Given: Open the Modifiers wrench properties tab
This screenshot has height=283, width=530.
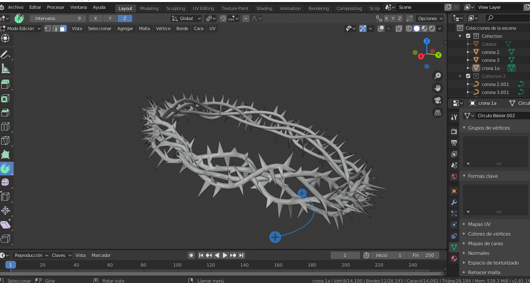Looking at the screenshot, I should point(454,202).
